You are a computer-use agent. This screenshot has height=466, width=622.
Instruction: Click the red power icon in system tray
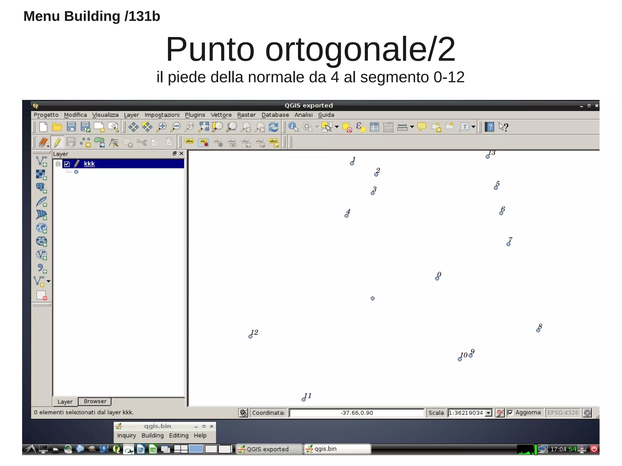[594, 449]
